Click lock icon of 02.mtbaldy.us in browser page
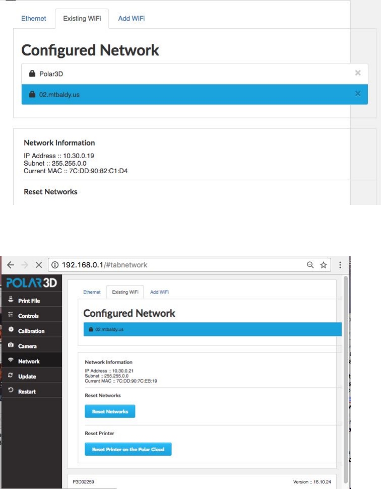 [x=91, y=329]
